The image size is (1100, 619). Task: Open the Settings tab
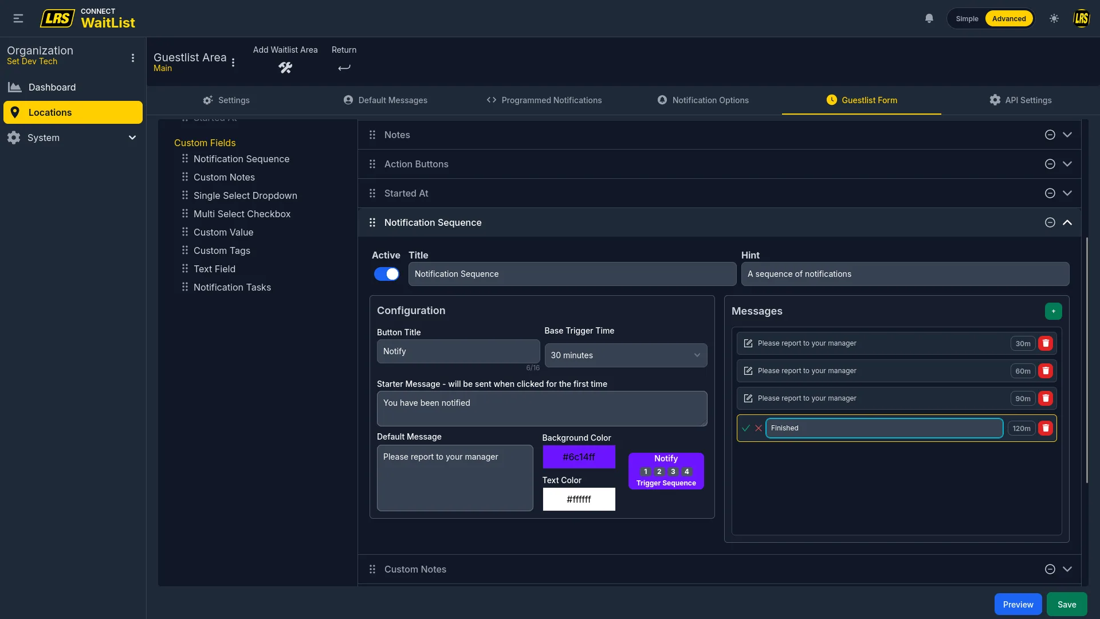pos(226,100)
